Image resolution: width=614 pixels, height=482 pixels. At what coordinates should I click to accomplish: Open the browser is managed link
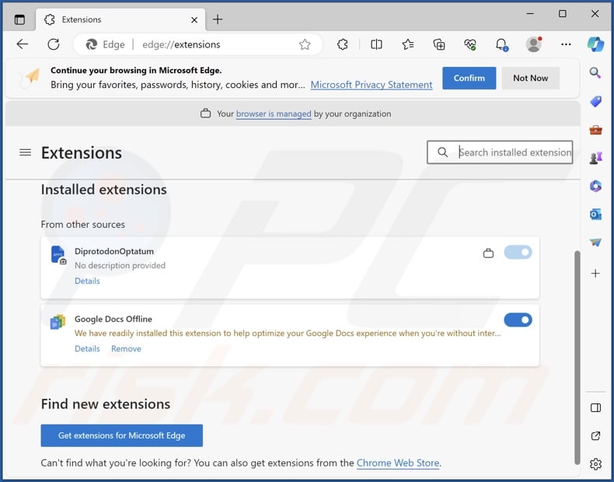click(274, 114)
